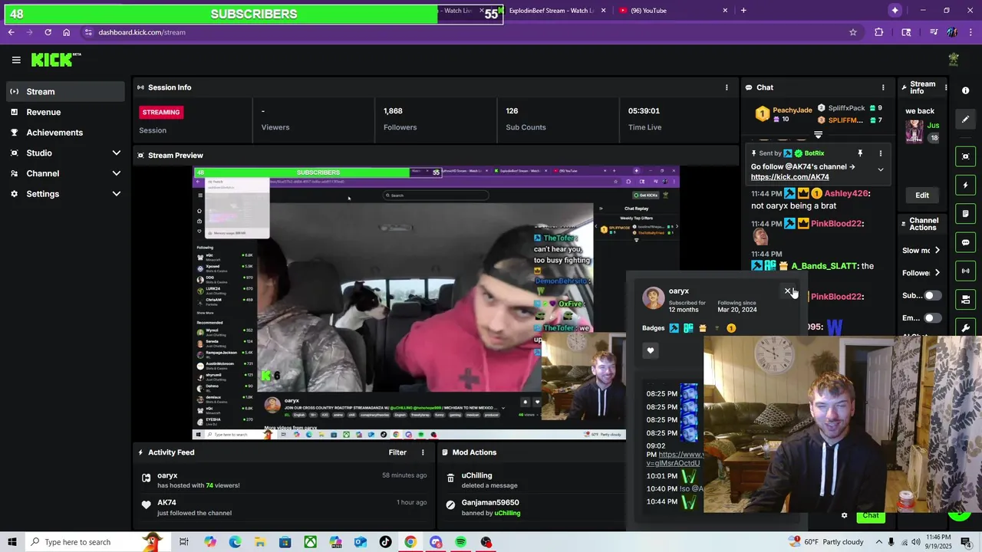Open the user avatar at top right
The height and width of the screenshot is (552, 982).
tap(954, 60)
